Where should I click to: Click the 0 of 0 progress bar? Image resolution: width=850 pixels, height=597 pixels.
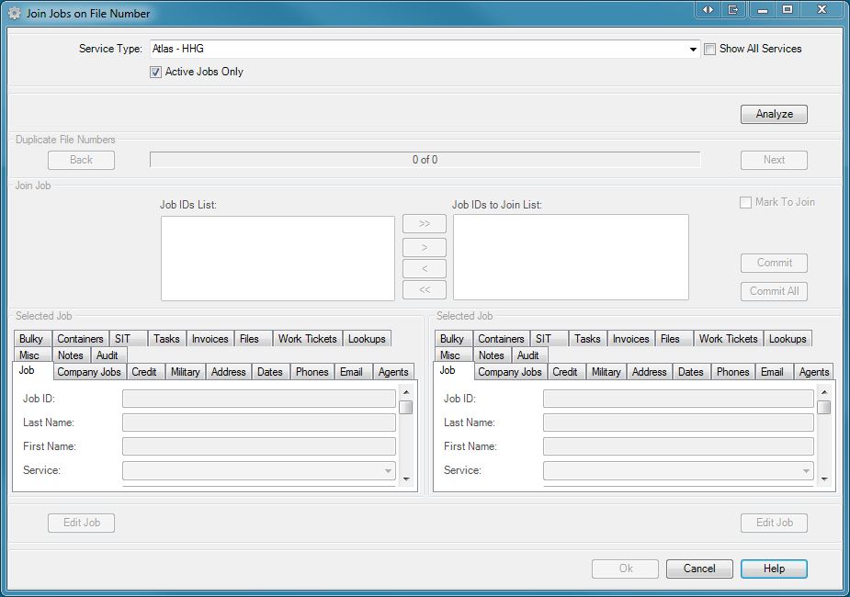pos(425,160)
